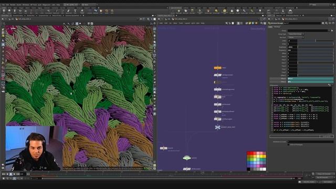336x189 pixels.
Task: Open the Group field selection arrow
Action: 332,30
